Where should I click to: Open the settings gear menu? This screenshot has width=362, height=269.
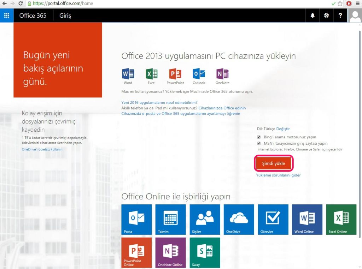[326, 16]
